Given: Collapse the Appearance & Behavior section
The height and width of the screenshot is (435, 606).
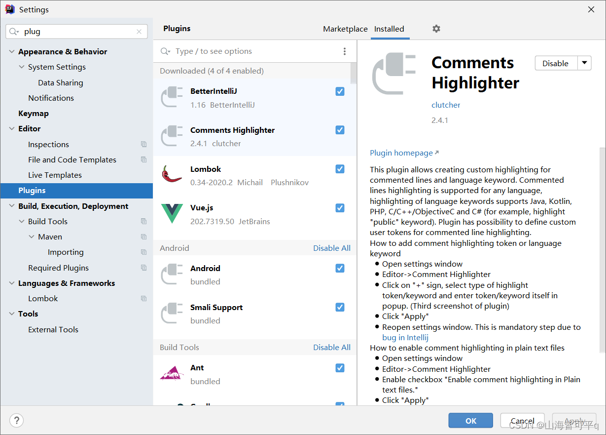Looking at the screenshot, I should point(12,51).
